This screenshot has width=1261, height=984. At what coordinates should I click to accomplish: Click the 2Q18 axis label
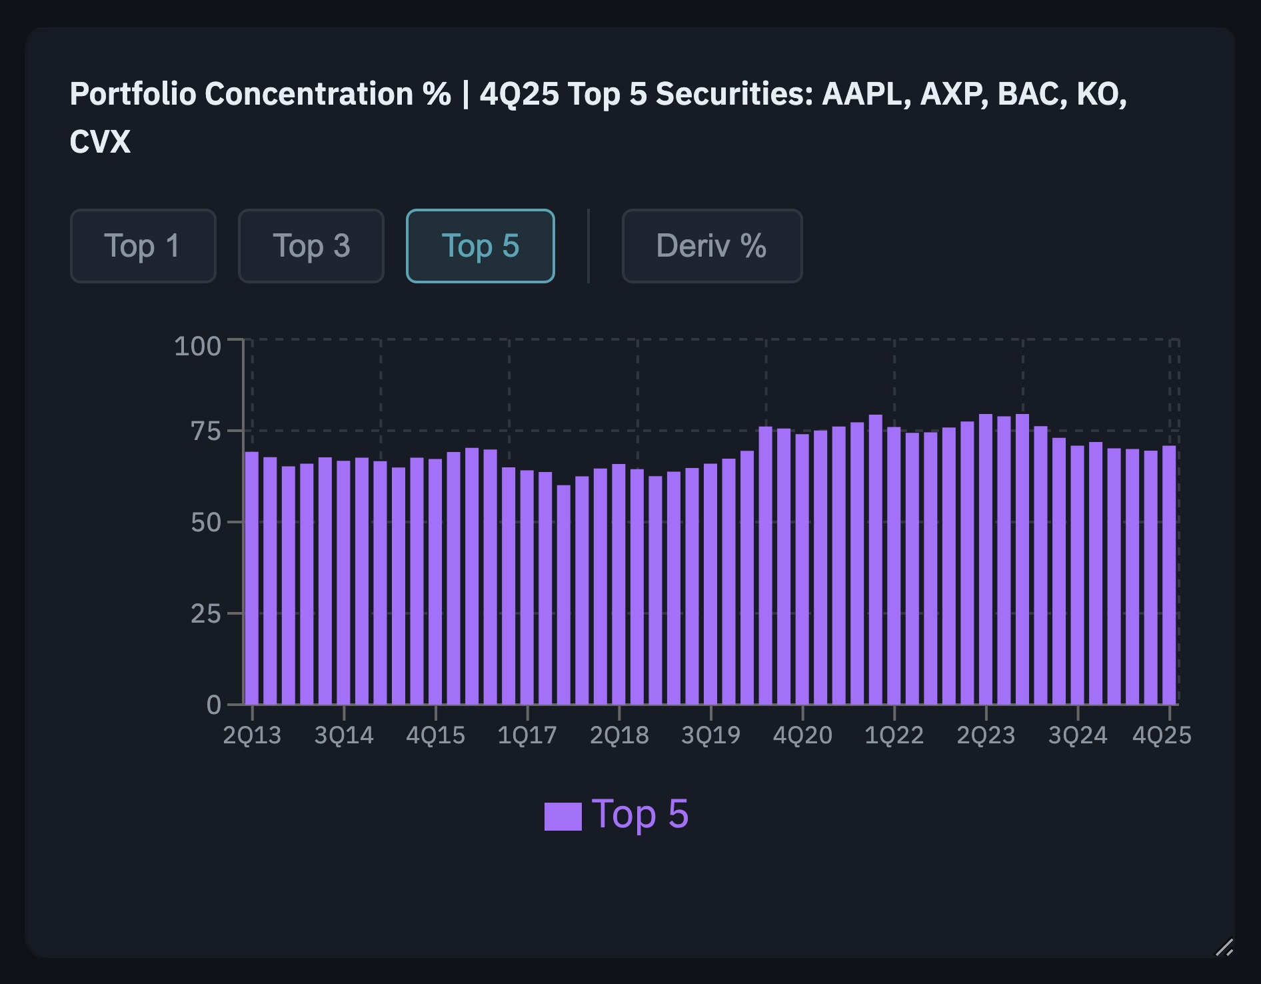[x=619, y=735]
